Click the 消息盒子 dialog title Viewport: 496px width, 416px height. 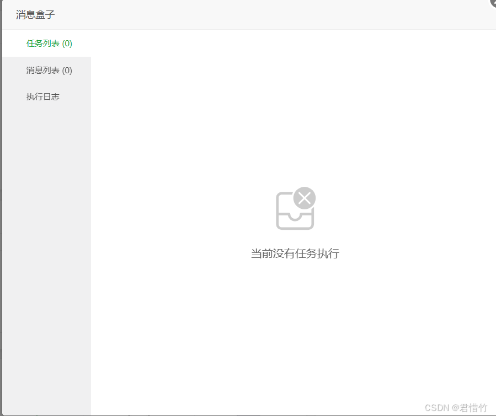click(35, 14)
